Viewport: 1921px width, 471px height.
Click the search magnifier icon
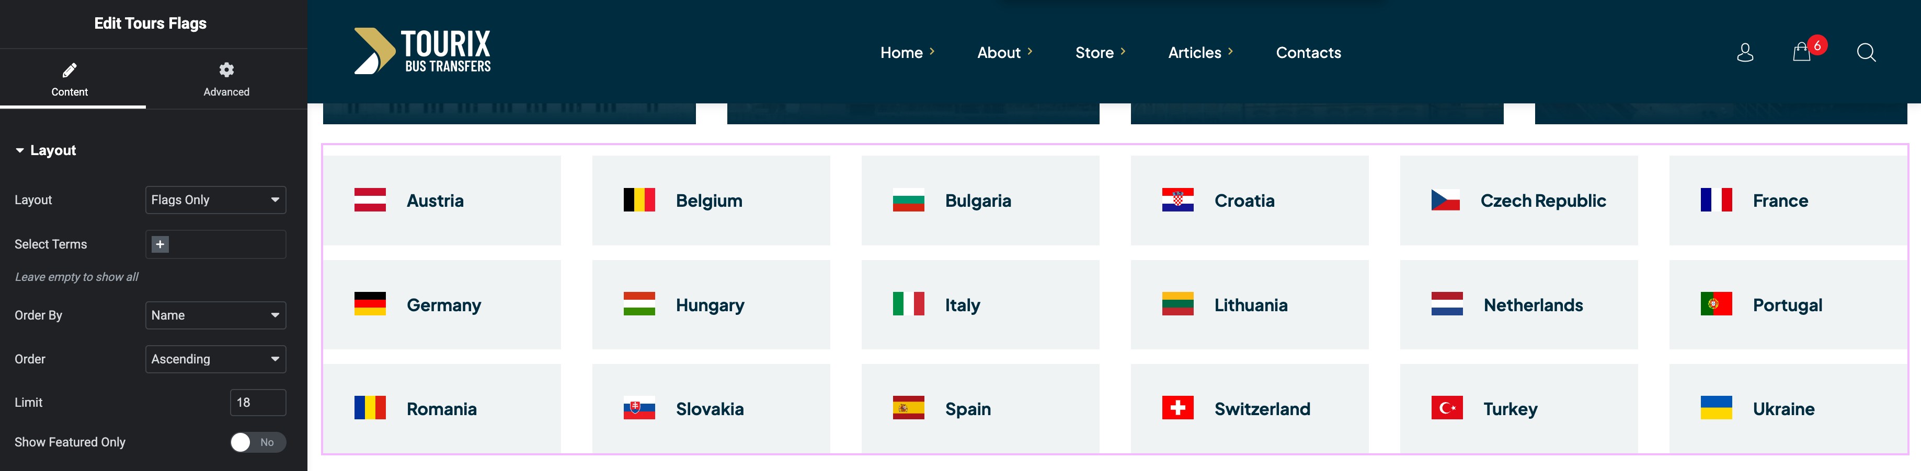pos(1866,52)
